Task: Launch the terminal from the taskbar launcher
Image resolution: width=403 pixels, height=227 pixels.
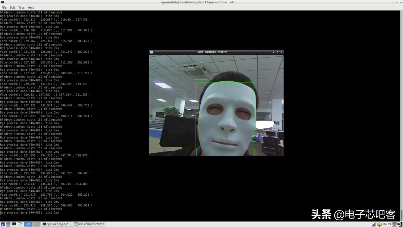Action: [14, 224]
